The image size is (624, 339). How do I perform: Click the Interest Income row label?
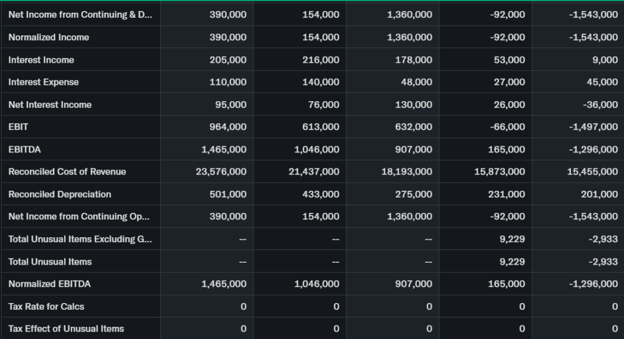click(41, 60)
